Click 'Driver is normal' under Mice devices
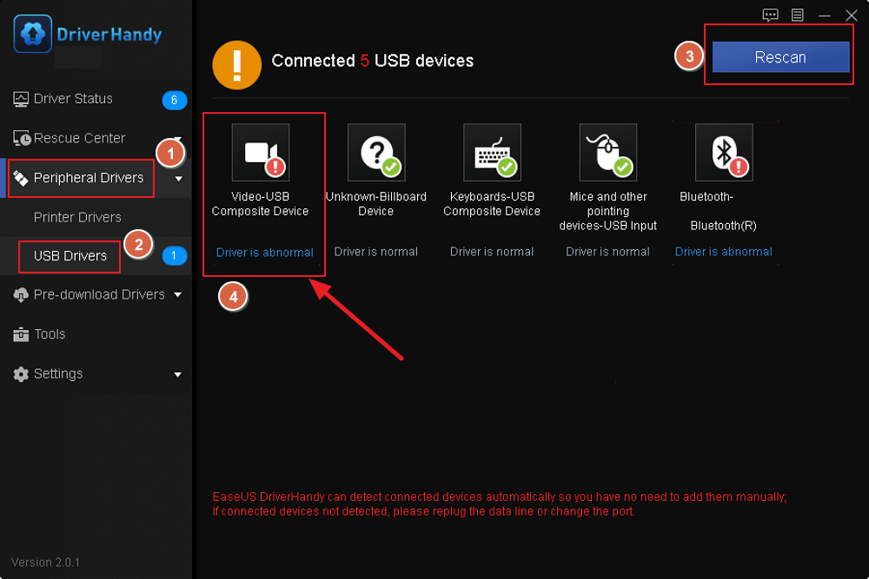The height and width of the screenshot is (579, 869). [x=607, y=252]
